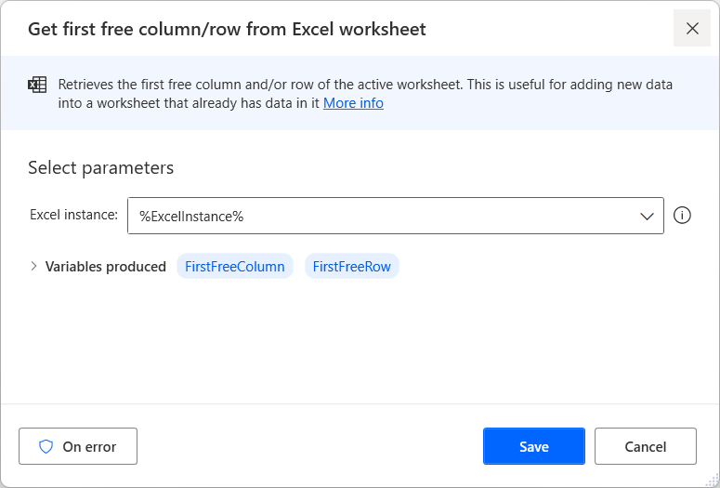Expand the Variables produced section
The height and width of the screenshot is (488, 720).
[33, 266]
